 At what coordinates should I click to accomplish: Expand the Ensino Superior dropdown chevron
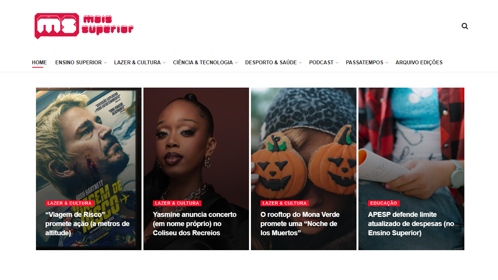click(105, 63)
